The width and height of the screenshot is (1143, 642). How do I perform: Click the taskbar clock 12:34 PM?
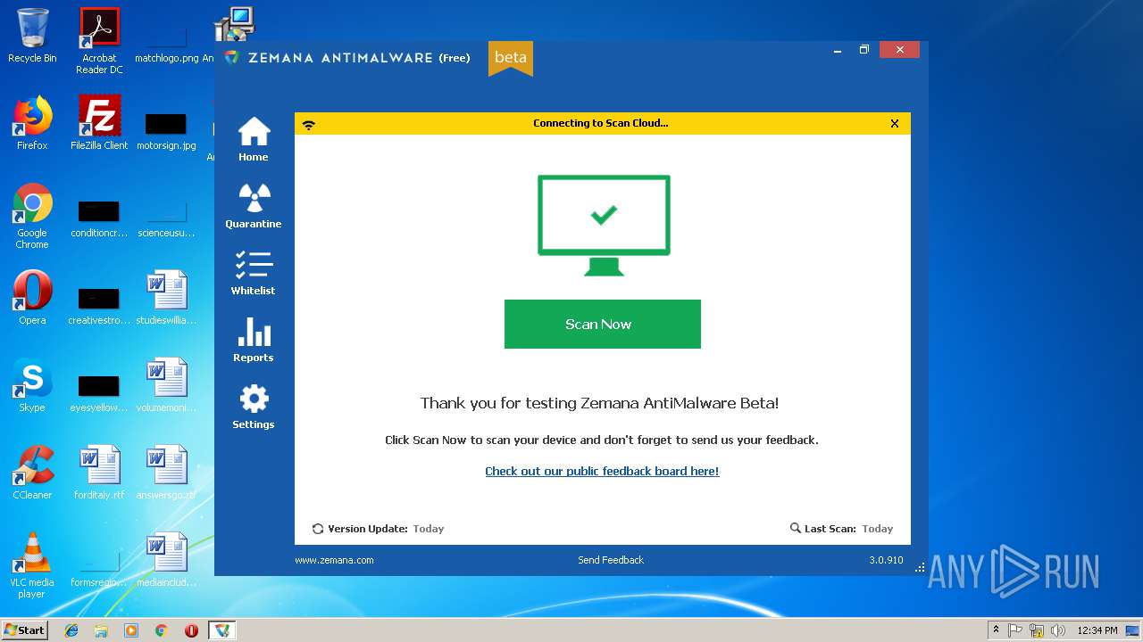click(x=1097, y=630)
